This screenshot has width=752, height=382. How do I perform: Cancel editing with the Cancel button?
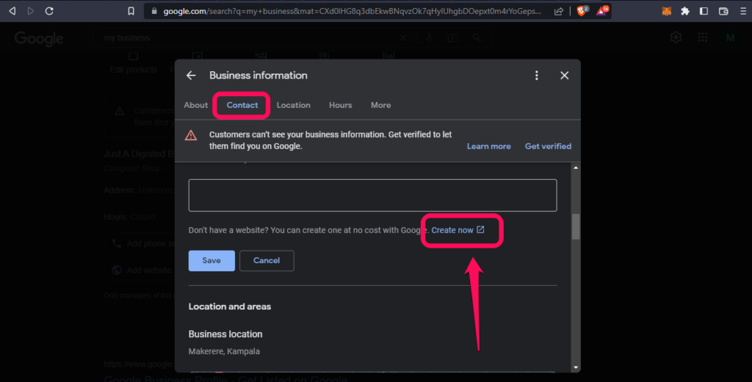267,261
